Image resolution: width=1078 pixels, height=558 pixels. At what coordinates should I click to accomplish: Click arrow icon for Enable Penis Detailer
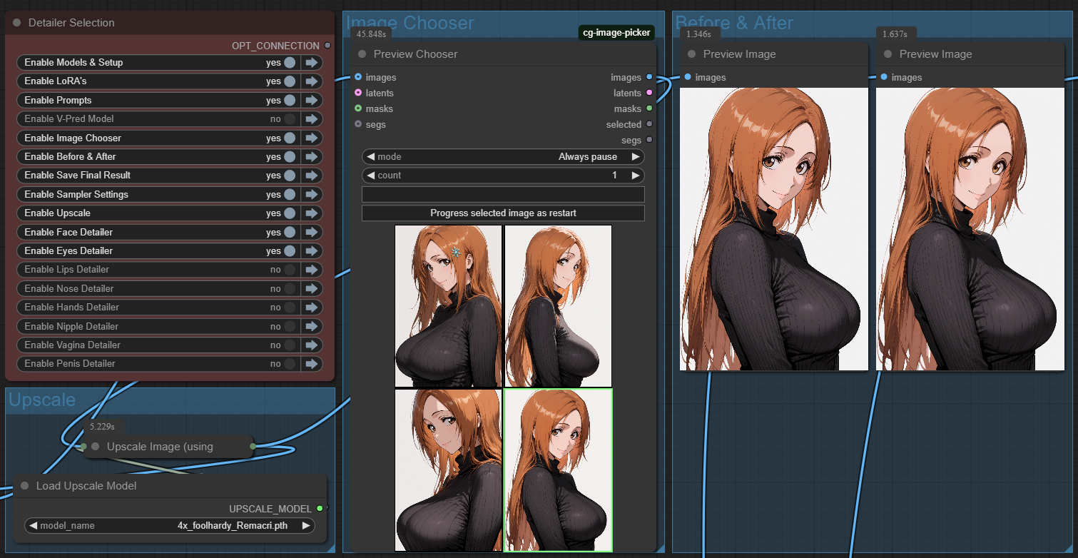(312, 364)
